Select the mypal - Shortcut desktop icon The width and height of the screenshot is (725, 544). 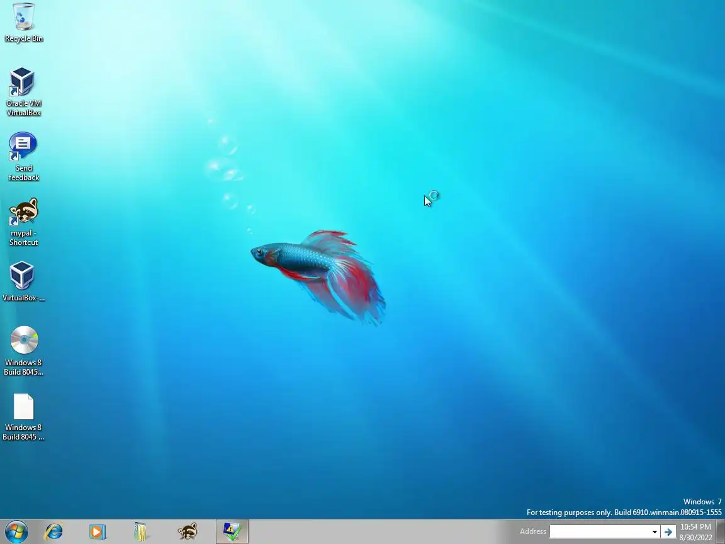(x=23, y=221)
